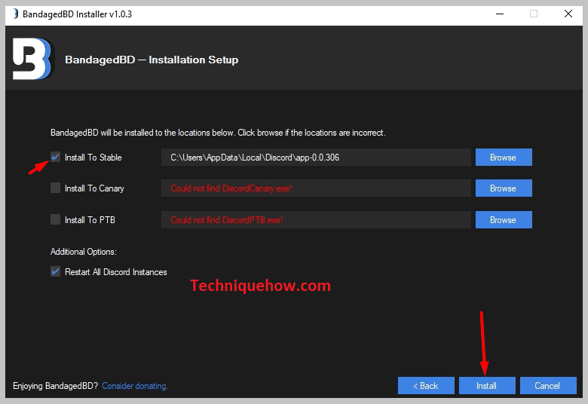This screenshot has width=588, height=404.
Task: Open the Consider donating link
Action: point(135,386)
